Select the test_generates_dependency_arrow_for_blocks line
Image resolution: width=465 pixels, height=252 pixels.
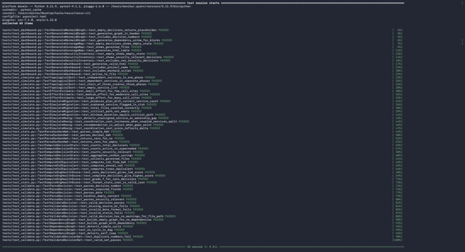coord(87,40)
